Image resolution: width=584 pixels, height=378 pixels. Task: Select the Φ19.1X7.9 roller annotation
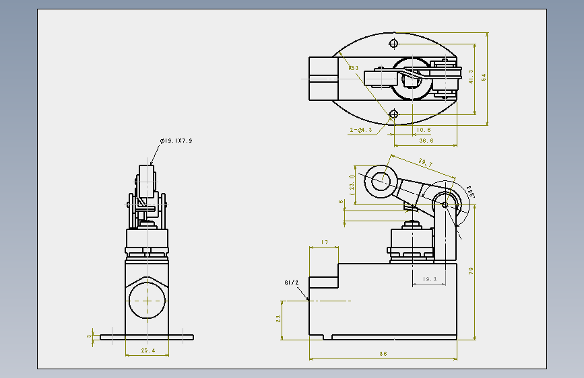point(176,141)
